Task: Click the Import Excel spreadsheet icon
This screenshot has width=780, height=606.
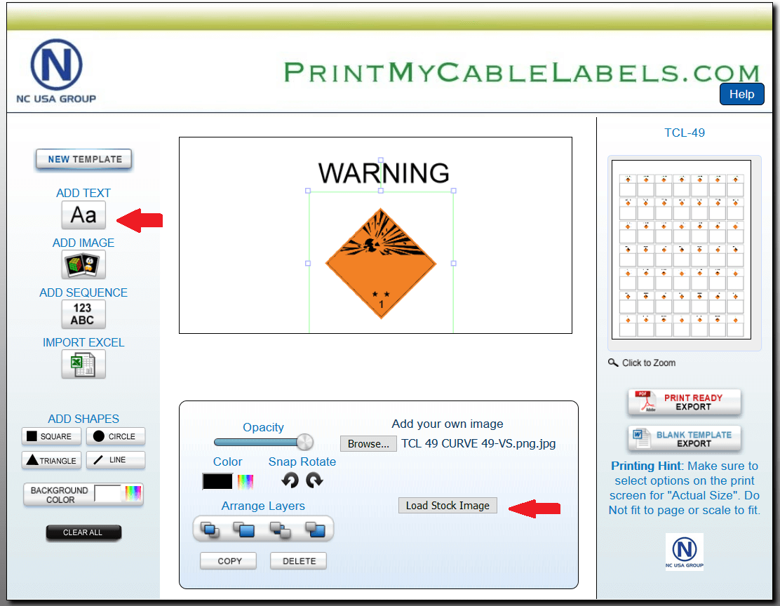Action: tap(83, 364)
